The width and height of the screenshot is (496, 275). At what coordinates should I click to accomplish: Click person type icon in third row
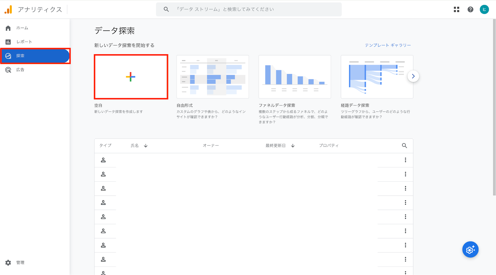coord(103,188)
